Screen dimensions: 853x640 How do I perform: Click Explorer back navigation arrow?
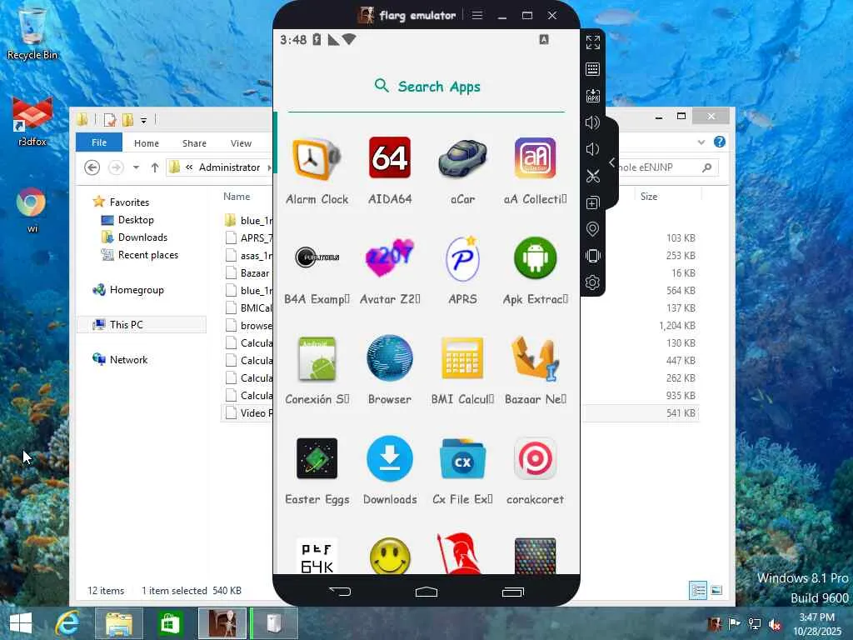click(x=92, y=167)
